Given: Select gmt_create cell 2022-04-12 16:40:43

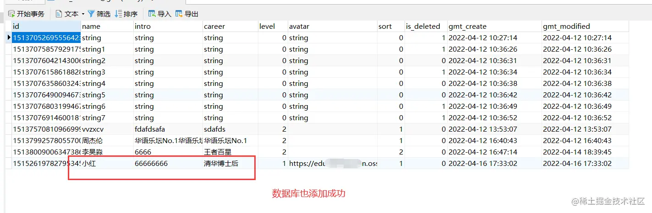Looking at the screenshot, I should click(x=494, y=140).
